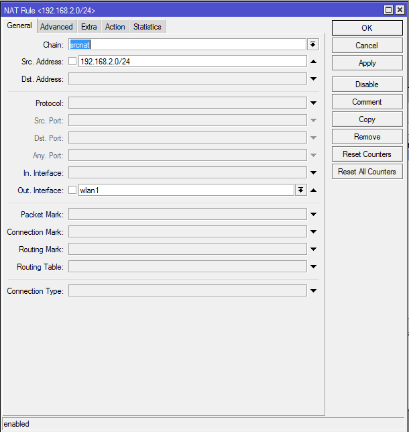This screenshot has width=409, height=432.
Task: Close the NAT Rule window
Action: (400, 10)
